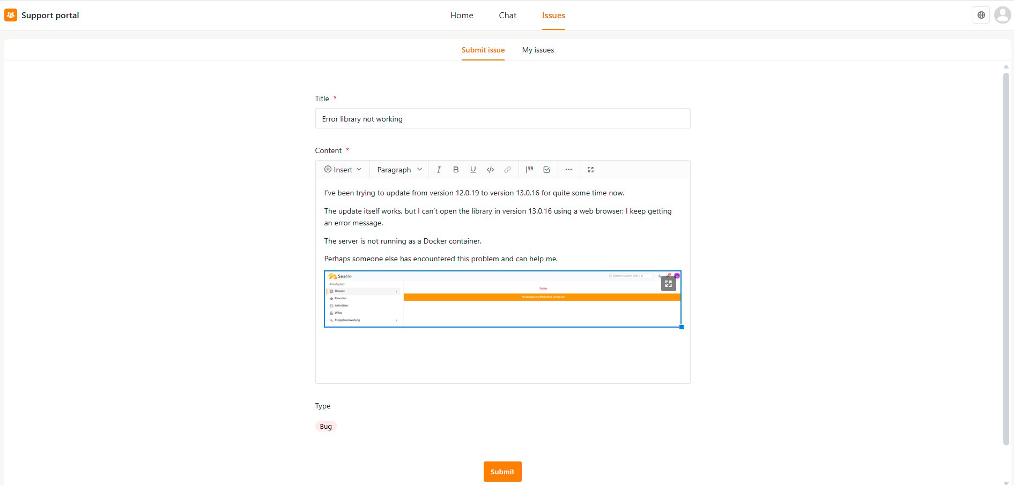This screenshot has height=485, width=1014.
Task: Click the paragraph starting "The update itself works"
Action: click(498, 217)
